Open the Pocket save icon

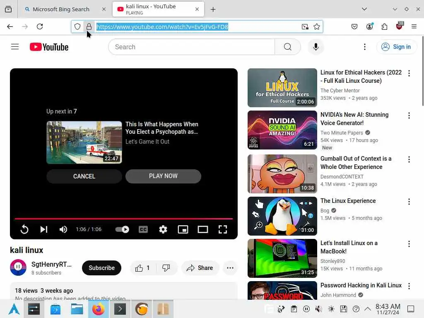pyautogui.click(x=354, y=26)
